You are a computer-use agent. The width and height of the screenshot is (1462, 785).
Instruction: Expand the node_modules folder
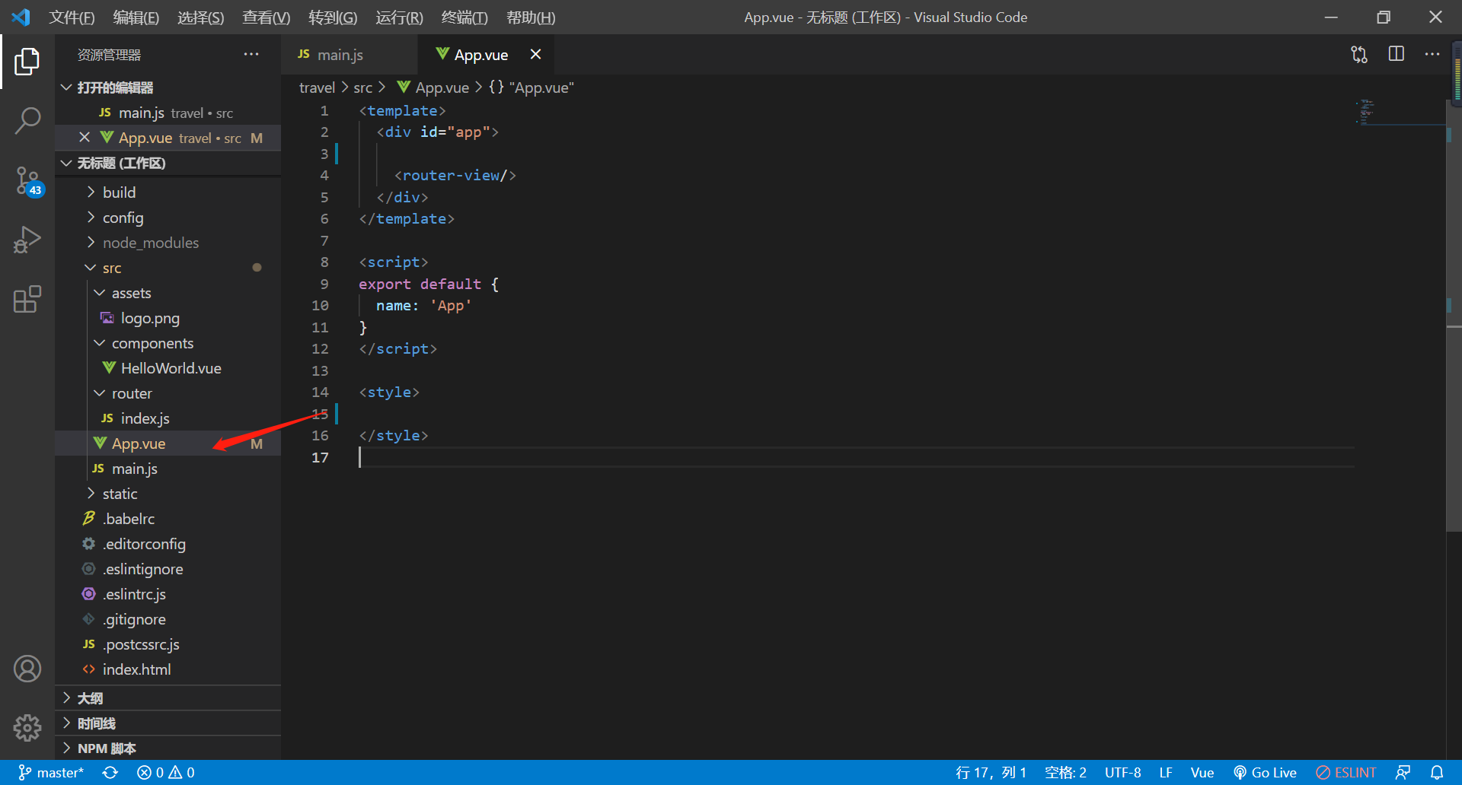click(x=168, y=243)
